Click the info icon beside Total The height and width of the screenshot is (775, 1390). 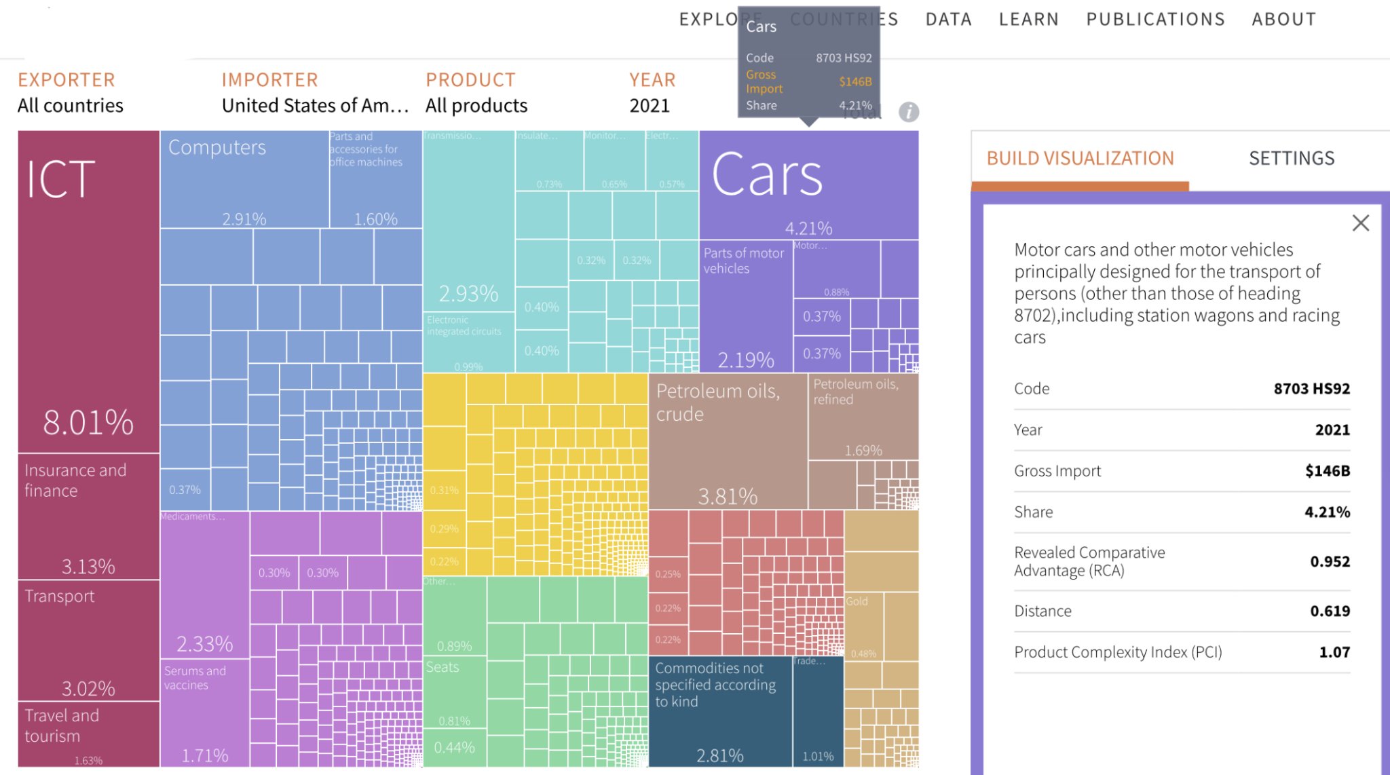coord(909,112)
